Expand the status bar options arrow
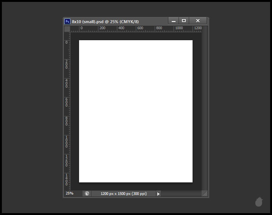The width and height of the screenshot is (272, 215). (159, 194)
